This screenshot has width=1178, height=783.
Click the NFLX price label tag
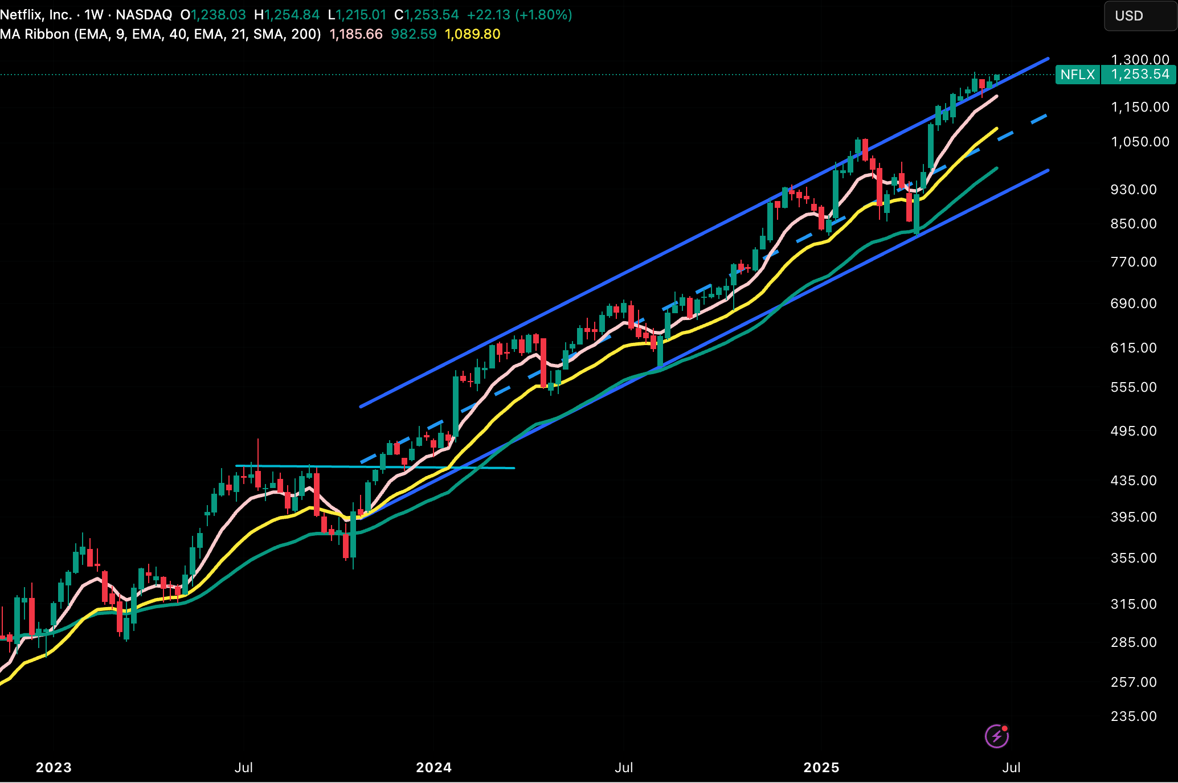pos(1078,75)
